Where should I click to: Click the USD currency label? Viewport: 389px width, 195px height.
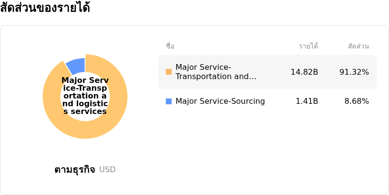tap(107, 170)
